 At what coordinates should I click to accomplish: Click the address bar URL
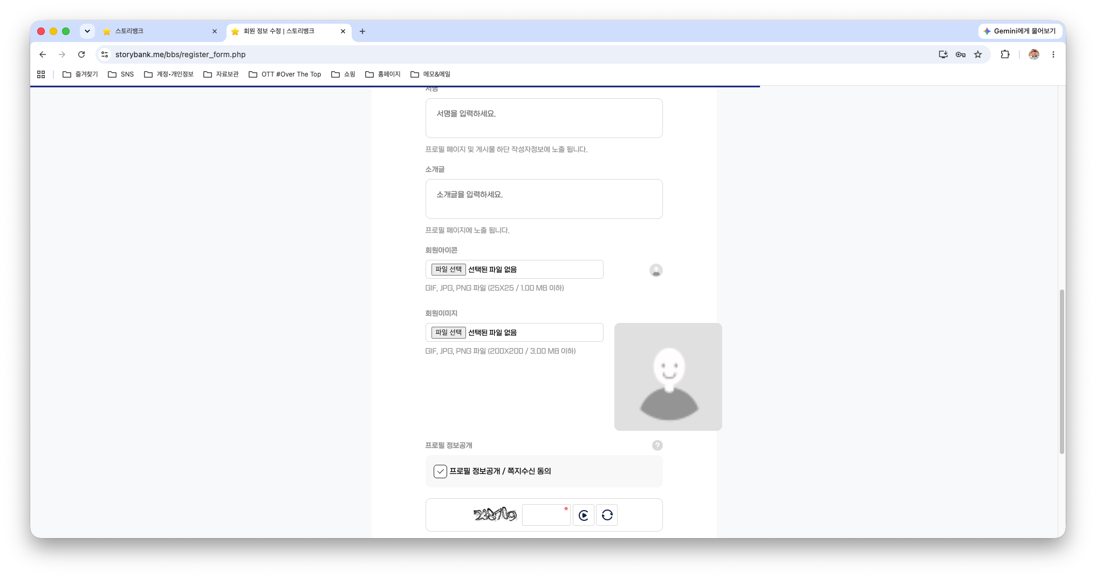pos(180,54)
